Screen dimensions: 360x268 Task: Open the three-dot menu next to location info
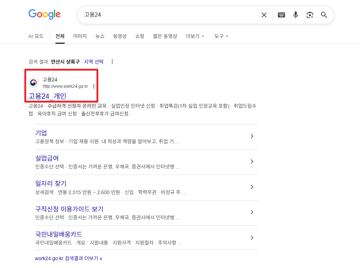click(112, 61)
